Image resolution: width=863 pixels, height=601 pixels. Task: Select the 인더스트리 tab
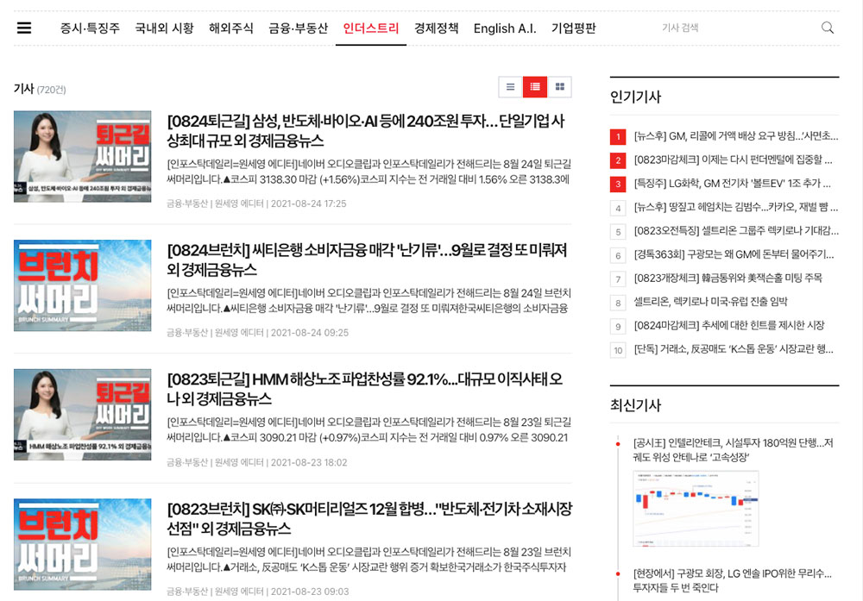coord(371,28)
